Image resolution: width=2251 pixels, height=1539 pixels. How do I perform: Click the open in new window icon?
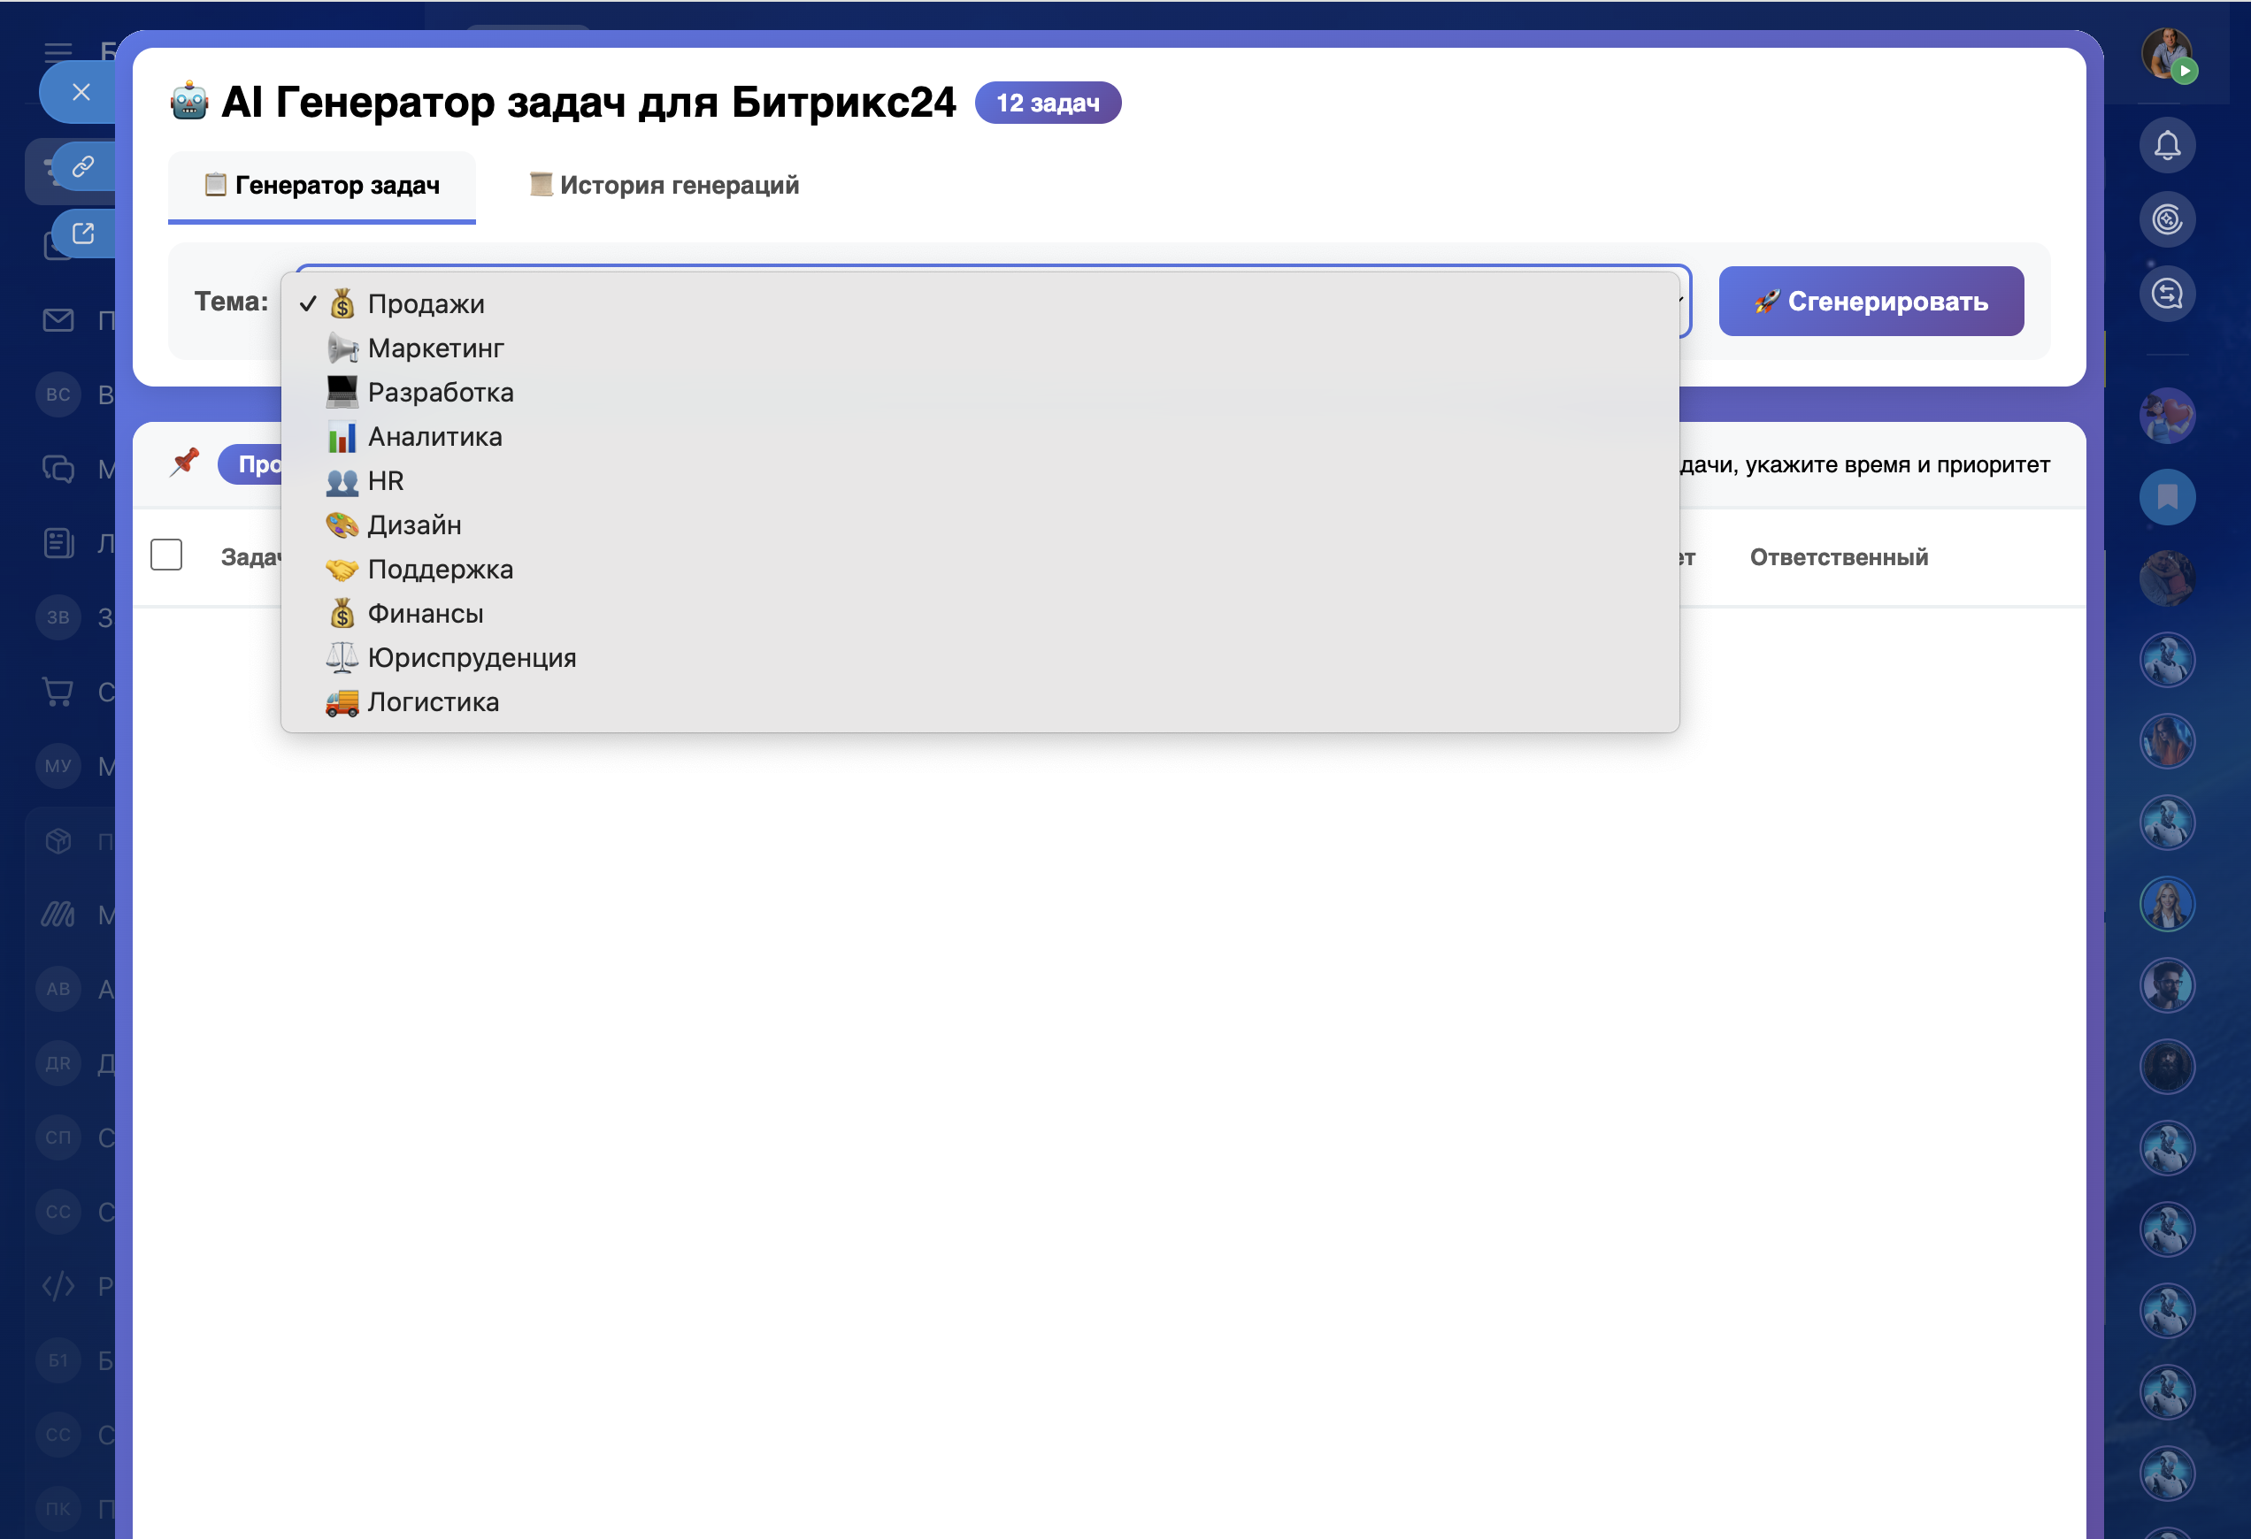83,234
